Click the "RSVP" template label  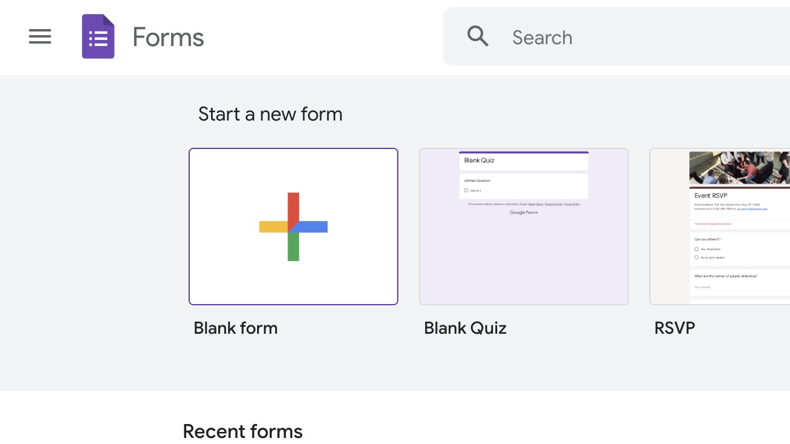(674, 328)
